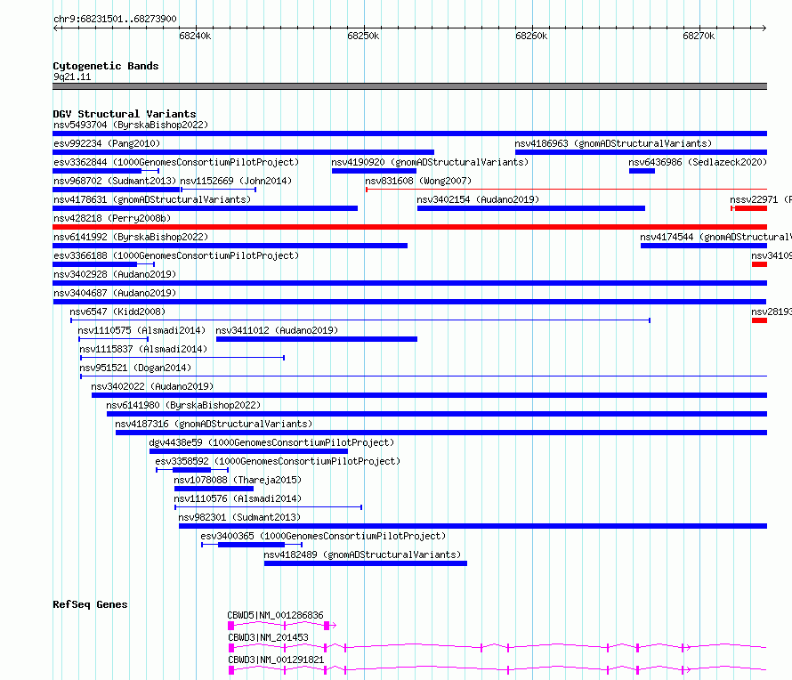Click the 68240k ruler tick label
792x680 pixels.
[x=195, y=36]
